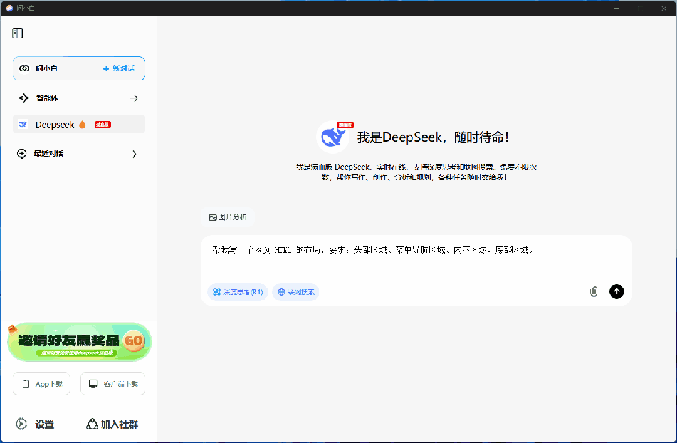The image size is (677, 443).
Task: Click the 问小白 chat bubble icon
Action: pos(24,68)
